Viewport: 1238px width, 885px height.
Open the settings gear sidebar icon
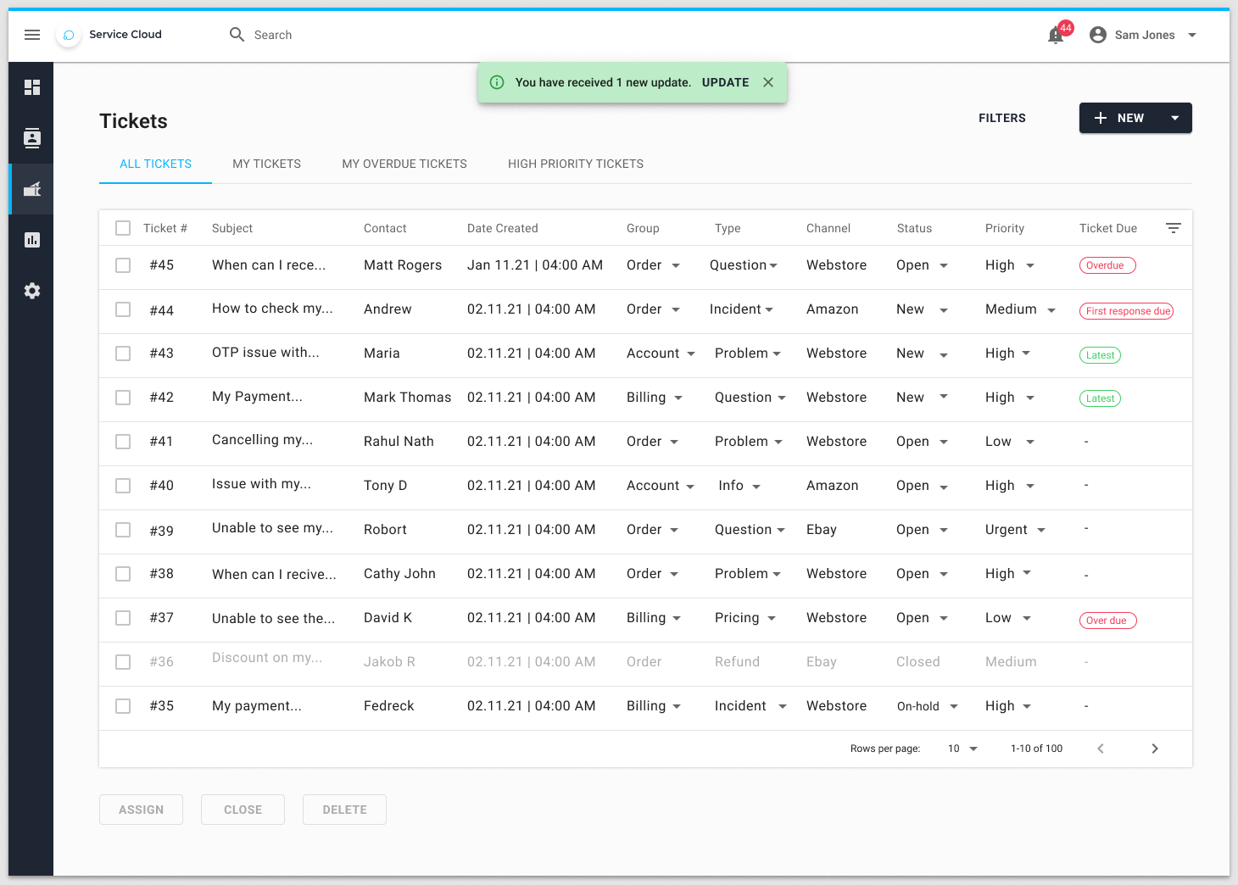32,291
